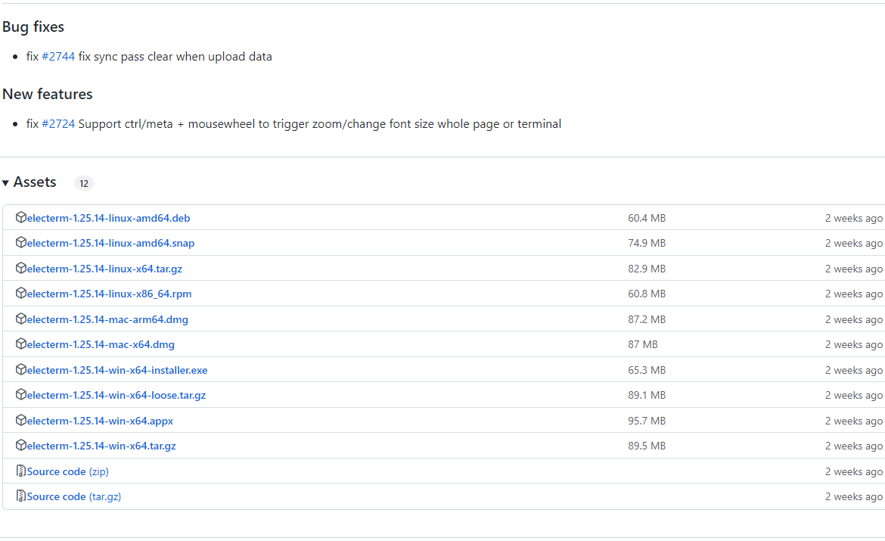Download electerm-1.25.14-win-x64-loose.tar.gz
Image resolution: width=885 pixels, height=541 pixels.
pos(116,395)
